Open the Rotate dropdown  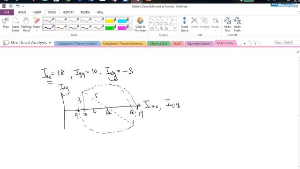215,24
